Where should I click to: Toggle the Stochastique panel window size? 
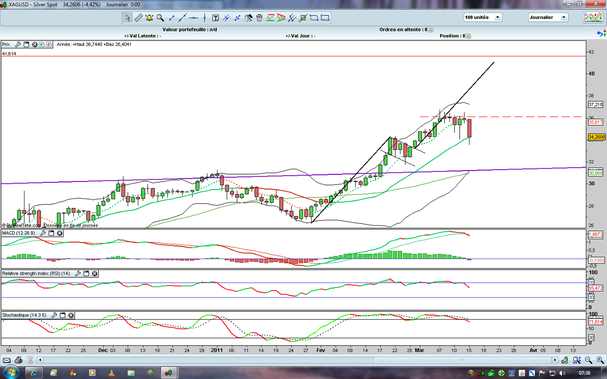tap(63, 315)
